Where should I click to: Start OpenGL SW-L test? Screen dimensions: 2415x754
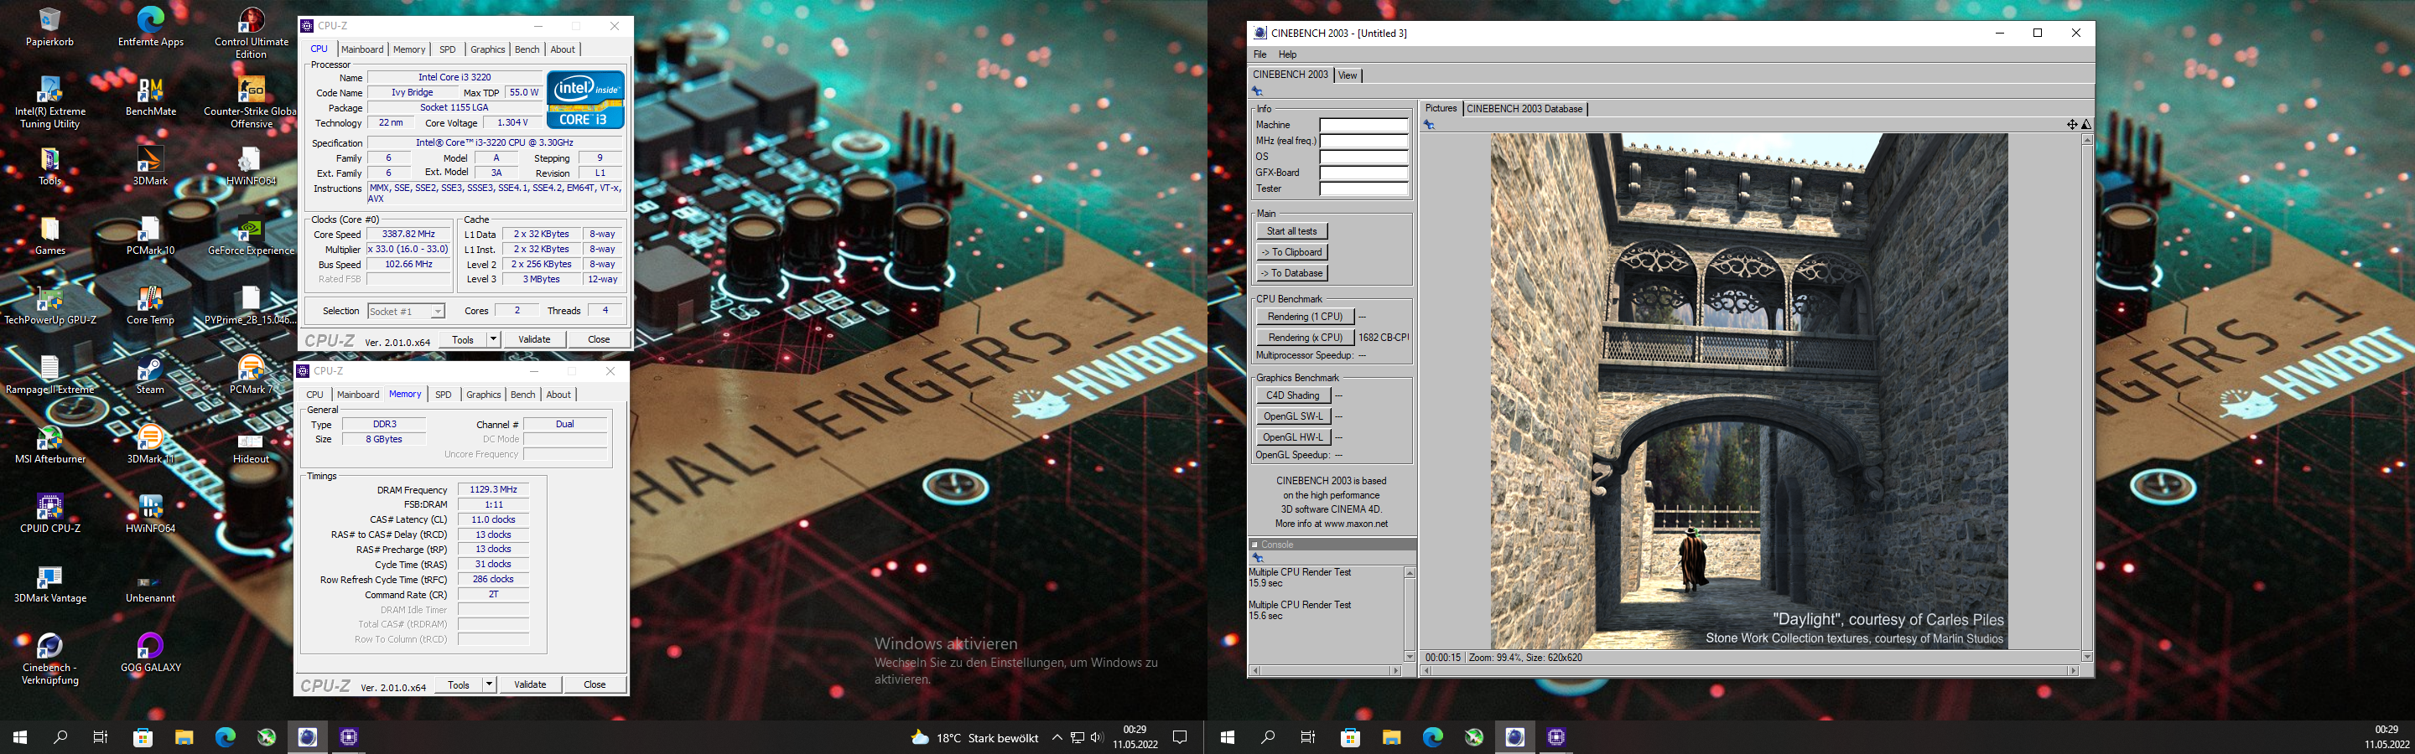1293,416
